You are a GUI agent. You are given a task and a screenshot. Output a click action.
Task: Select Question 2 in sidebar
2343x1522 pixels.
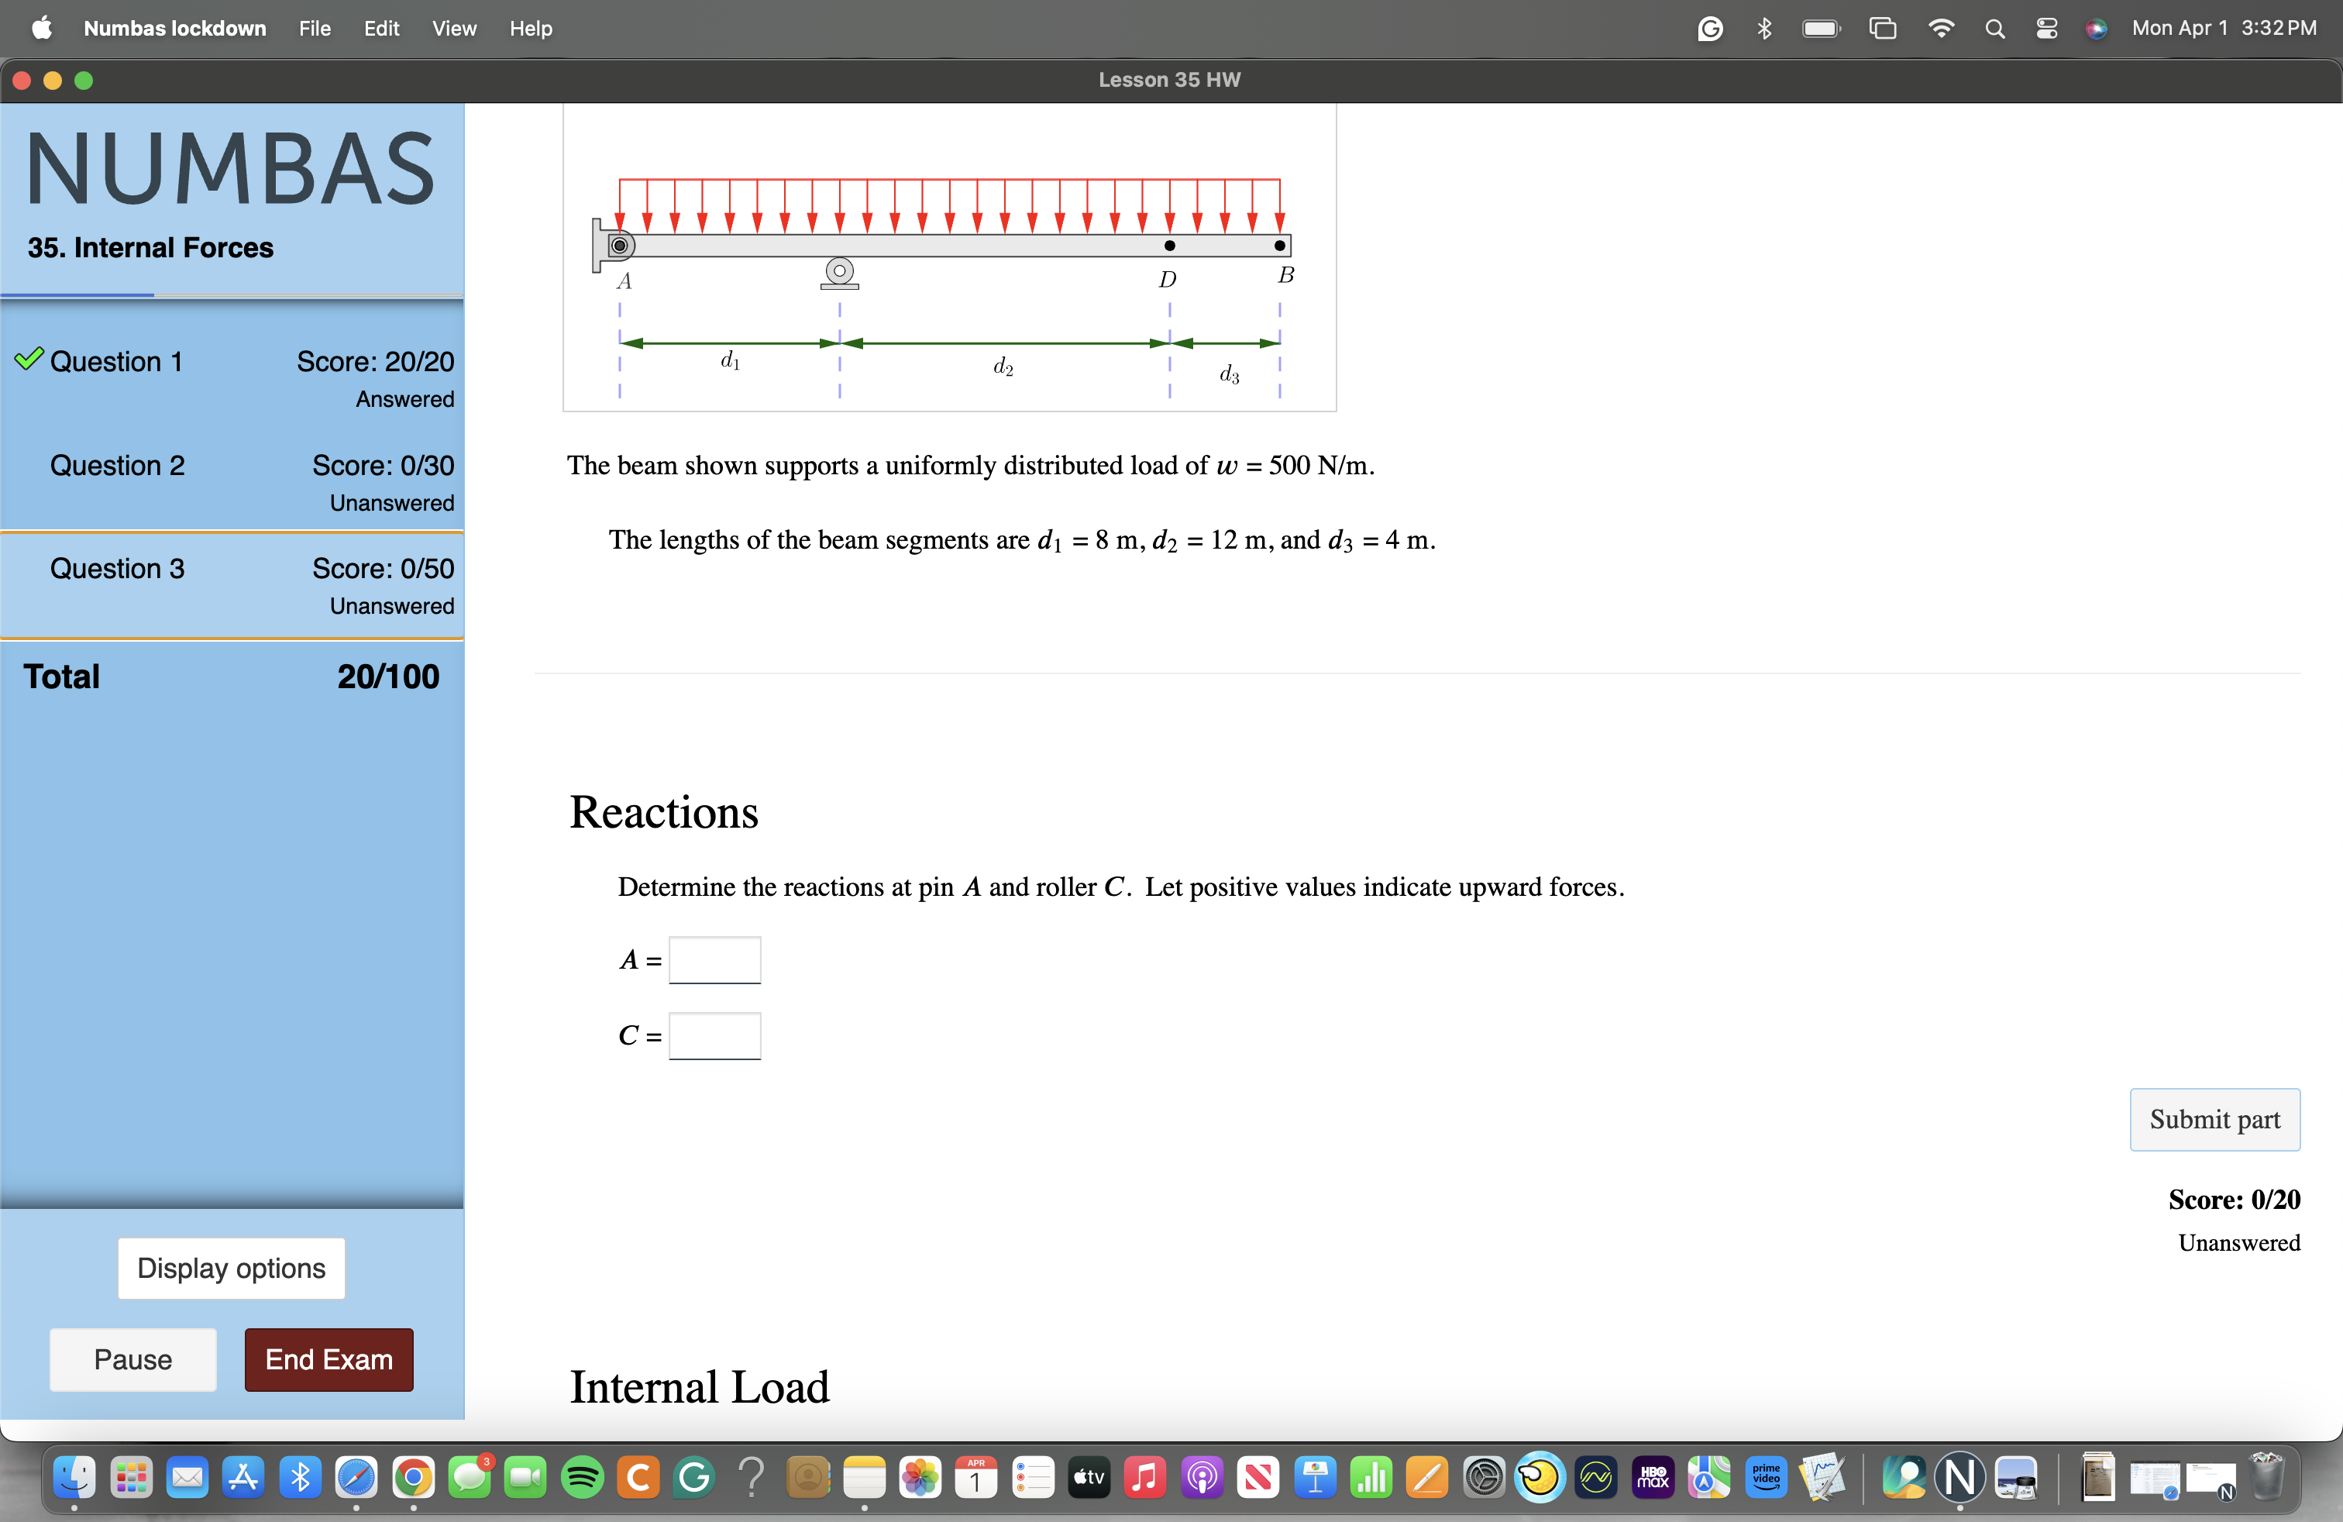[117, 466]
